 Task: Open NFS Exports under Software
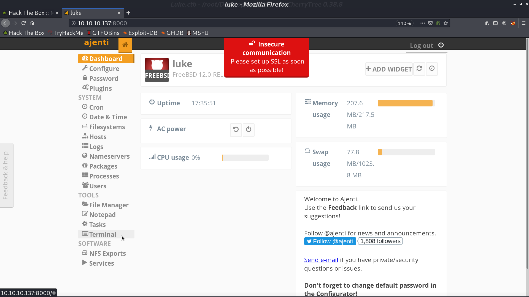pyautogui.click(x=106, y=253)
